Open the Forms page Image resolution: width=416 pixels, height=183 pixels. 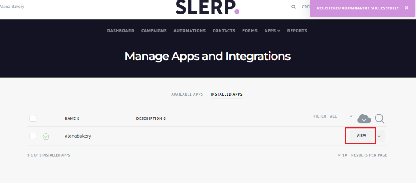[x=250, y=31]
